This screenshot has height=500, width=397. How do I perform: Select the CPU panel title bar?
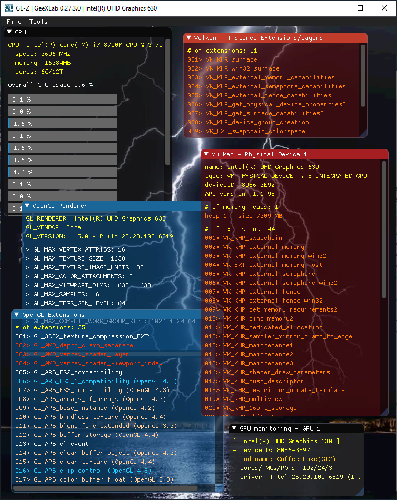pyautogui.click(x=88, y=32)
